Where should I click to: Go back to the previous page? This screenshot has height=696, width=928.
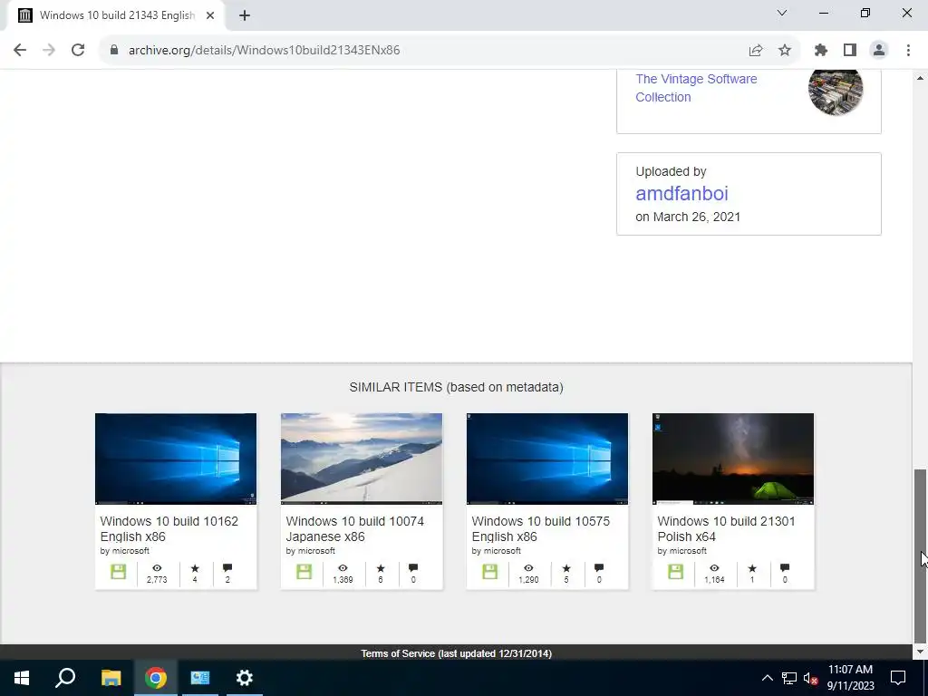(x=20, y=50)
